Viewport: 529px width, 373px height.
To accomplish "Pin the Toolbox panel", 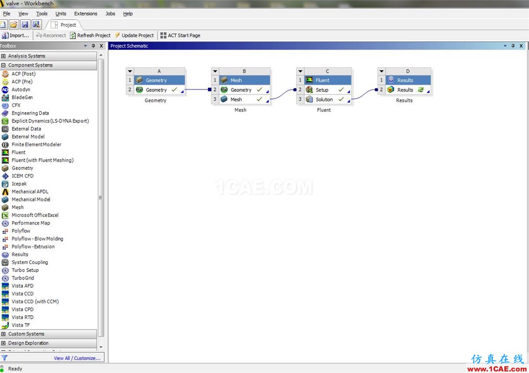I will pos(94,46).
